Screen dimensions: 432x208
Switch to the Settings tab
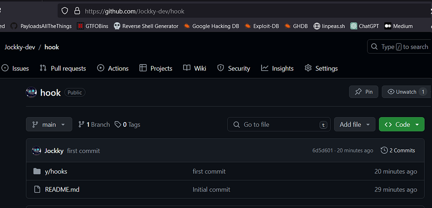(x=321, y=68)
